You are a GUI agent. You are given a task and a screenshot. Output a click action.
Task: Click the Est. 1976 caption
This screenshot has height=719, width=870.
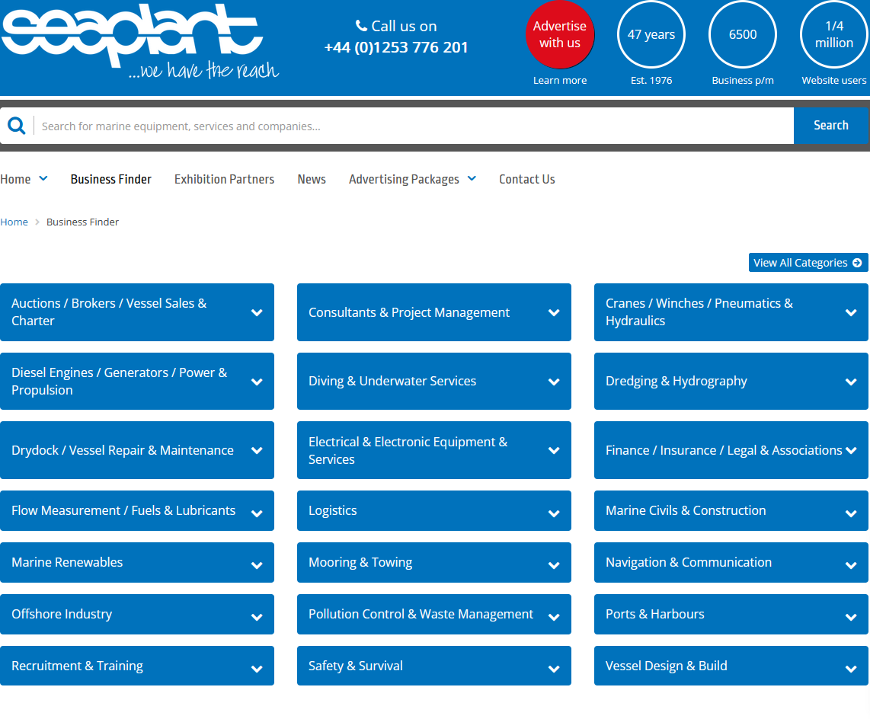[x=651, y=81]
